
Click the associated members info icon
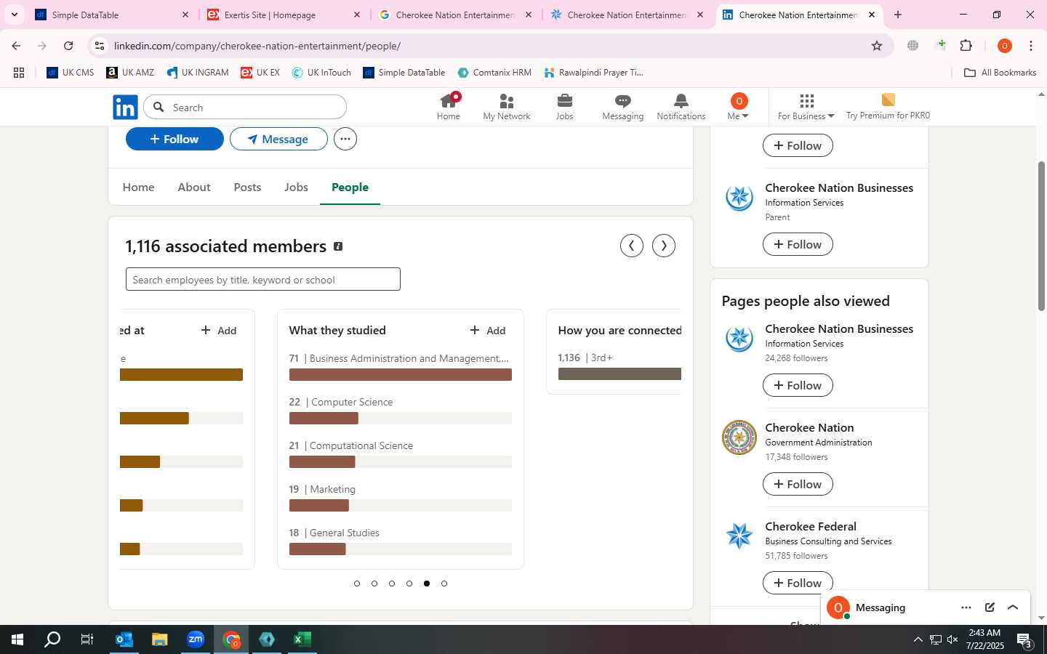pyautogui.click(x=338, y=246)
